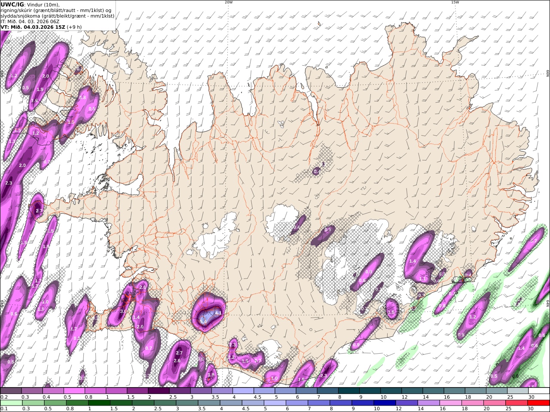This screenshot has width=550, height=412.
Task: Pick the pale lavender swatch labeled 4, purple row
Action: coord(243,391)
